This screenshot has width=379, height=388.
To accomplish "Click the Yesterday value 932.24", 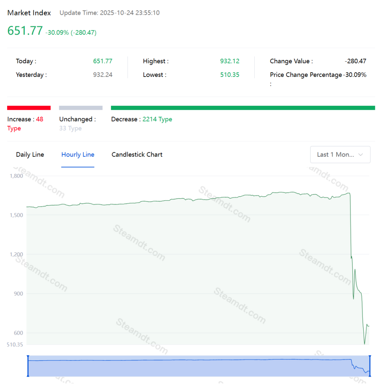I will (103, 75).
